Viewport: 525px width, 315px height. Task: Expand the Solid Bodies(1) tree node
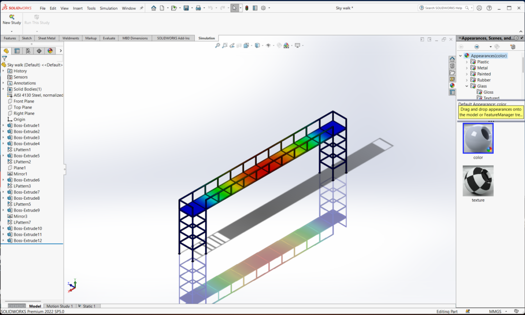pyautogui.click(x=3, y=89)
